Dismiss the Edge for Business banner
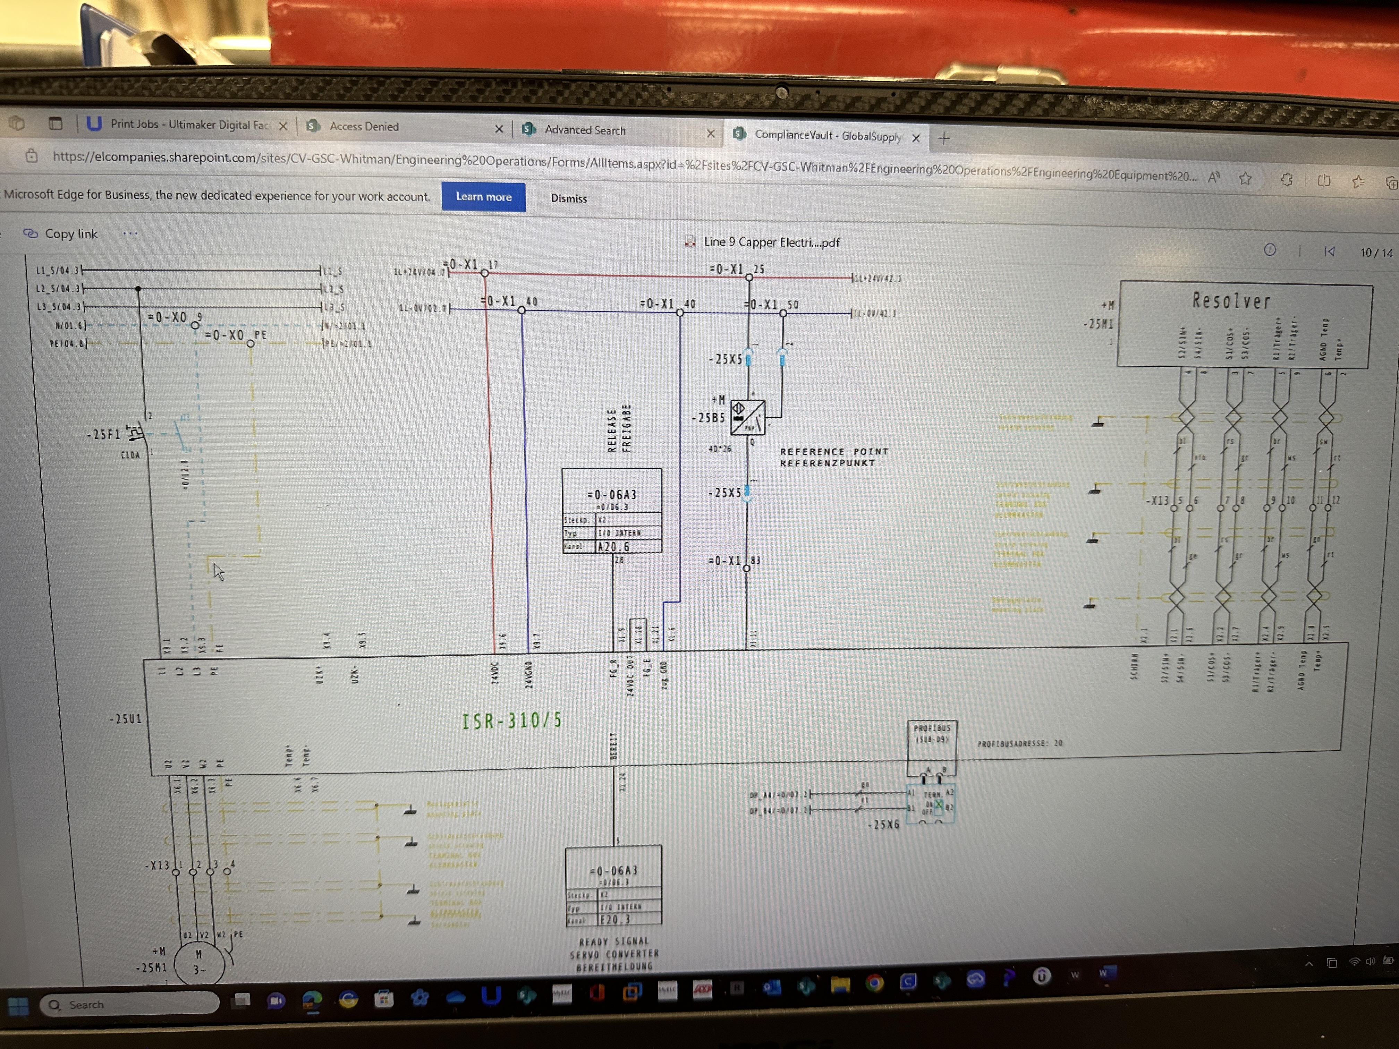1399x1049 pixels. tap(568, 198)
